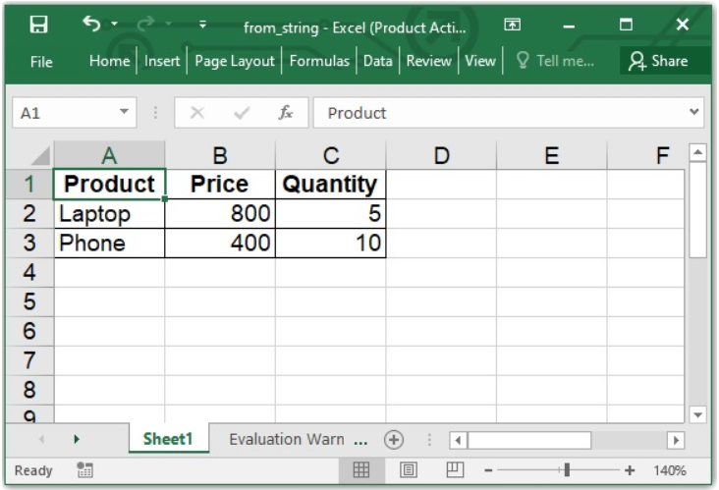The height and width of the screenshot is (490, 719).
Task: Open the File menu
Action: point(41,61)
